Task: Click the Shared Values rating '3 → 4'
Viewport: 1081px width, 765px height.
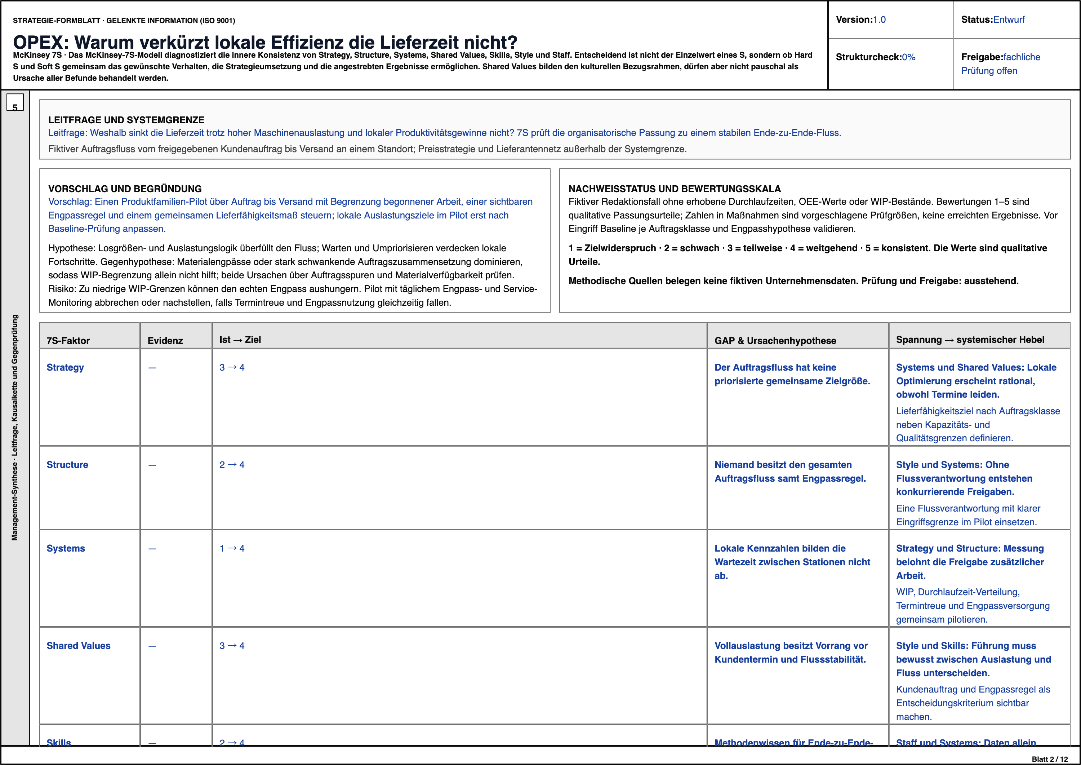Action: point(232,646)
